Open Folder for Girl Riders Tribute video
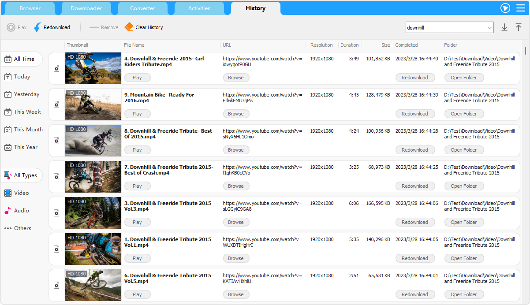This screenshot has height=305, width=530. click(463, 78)
